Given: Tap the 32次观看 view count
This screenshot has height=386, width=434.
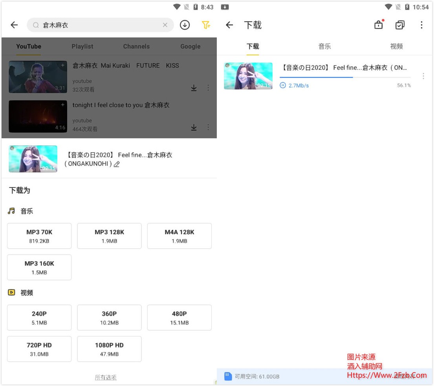Looking at the screenshot, I should point(83,89).
